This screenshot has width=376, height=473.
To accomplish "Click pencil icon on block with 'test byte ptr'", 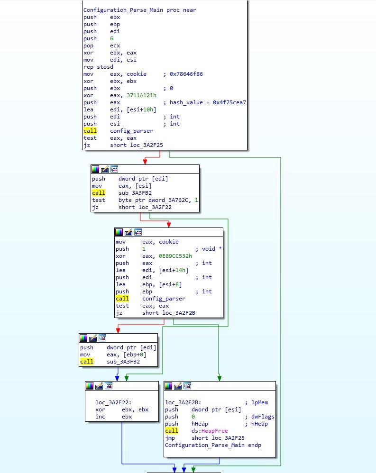I will coord(104,169).
